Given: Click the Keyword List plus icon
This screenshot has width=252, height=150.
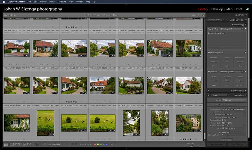Looking at the screenshot, I should coord(209,90).
